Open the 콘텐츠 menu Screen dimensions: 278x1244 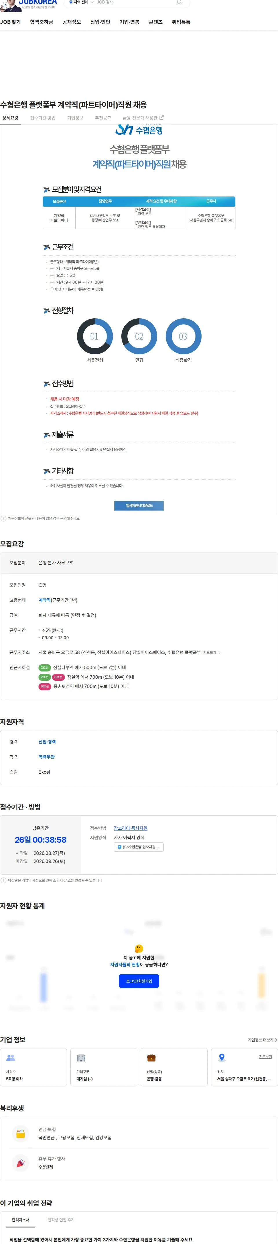click(x=156, y=22)
